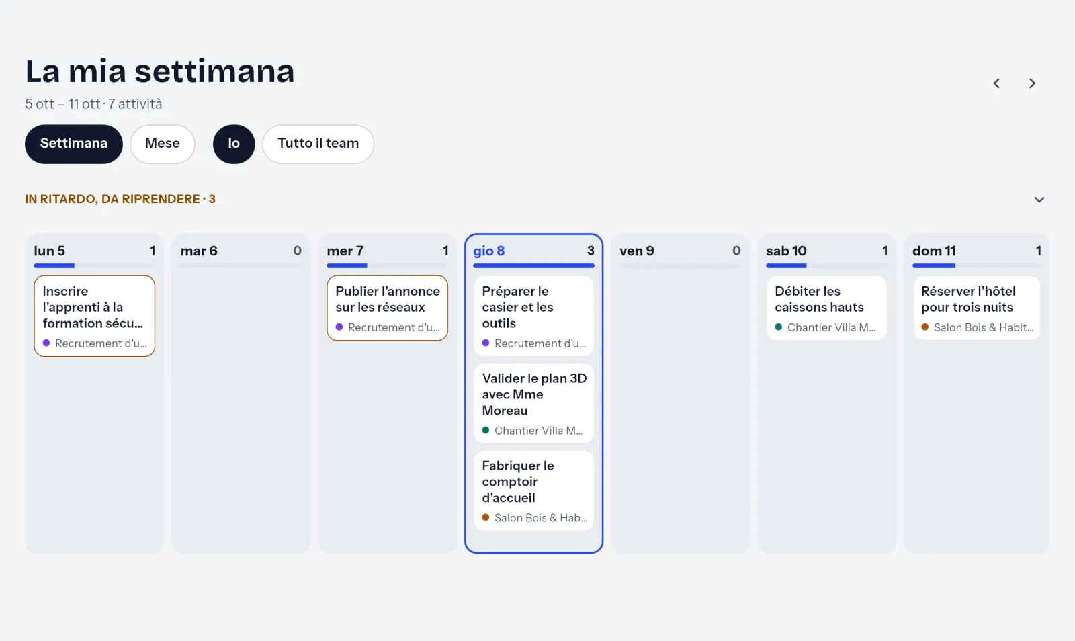Open 'Fabriquer le comptoir d'accueil' card
This screenshot has height=641, width=1075.
coord(534,490)
